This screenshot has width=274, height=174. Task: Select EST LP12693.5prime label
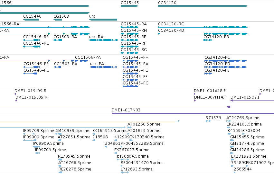(x=137, y=170)
